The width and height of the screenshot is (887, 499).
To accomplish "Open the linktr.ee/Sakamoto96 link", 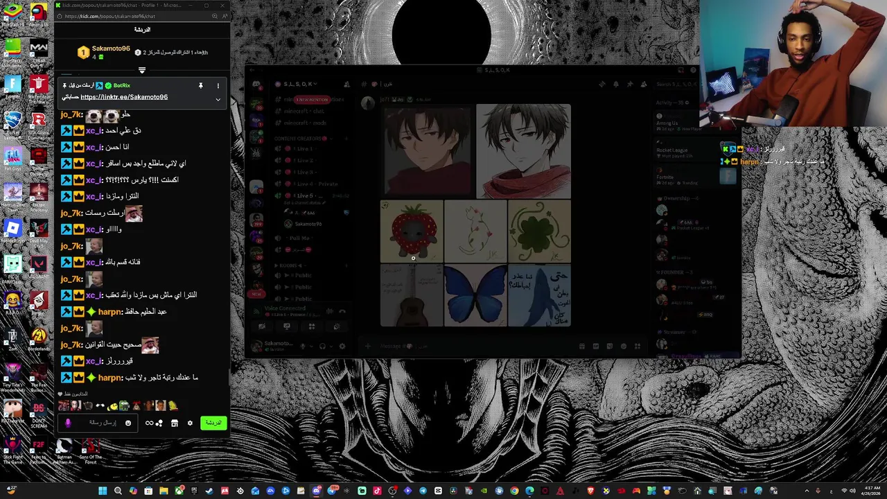I will click(124, 97).
